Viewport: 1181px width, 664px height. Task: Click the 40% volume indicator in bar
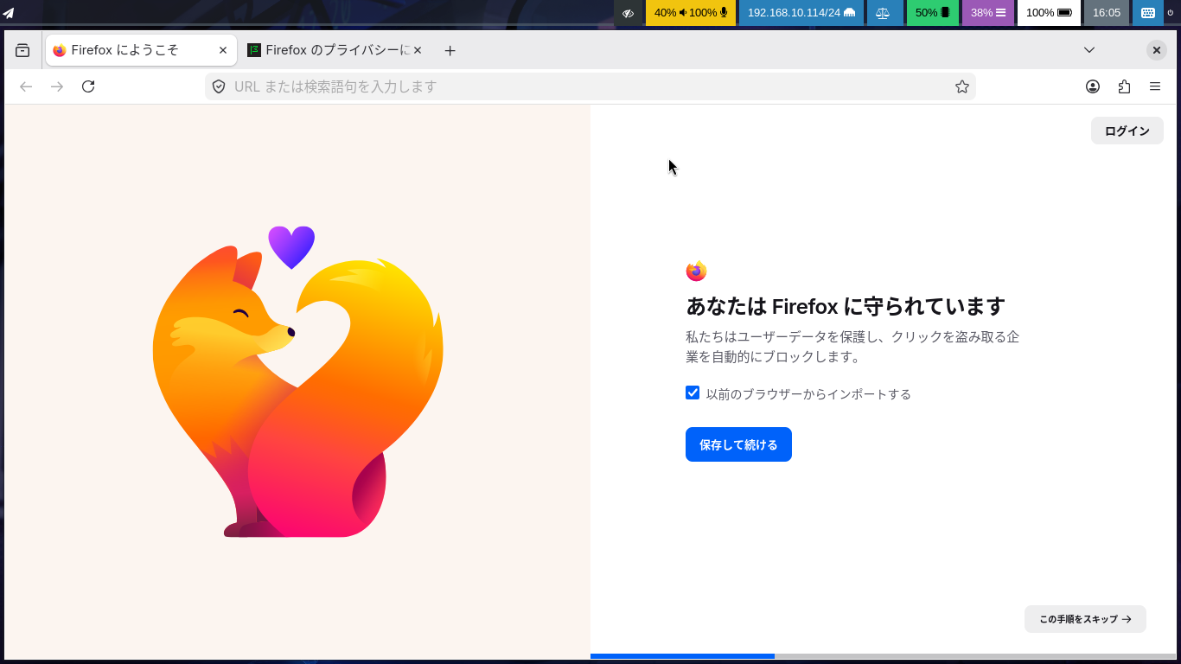(671, 13)
